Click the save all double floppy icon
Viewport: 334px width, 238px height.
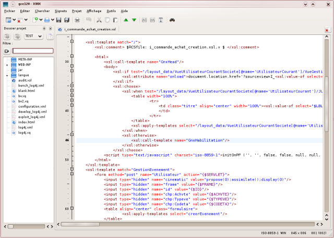pyautogui.click(x=67, y=20)
